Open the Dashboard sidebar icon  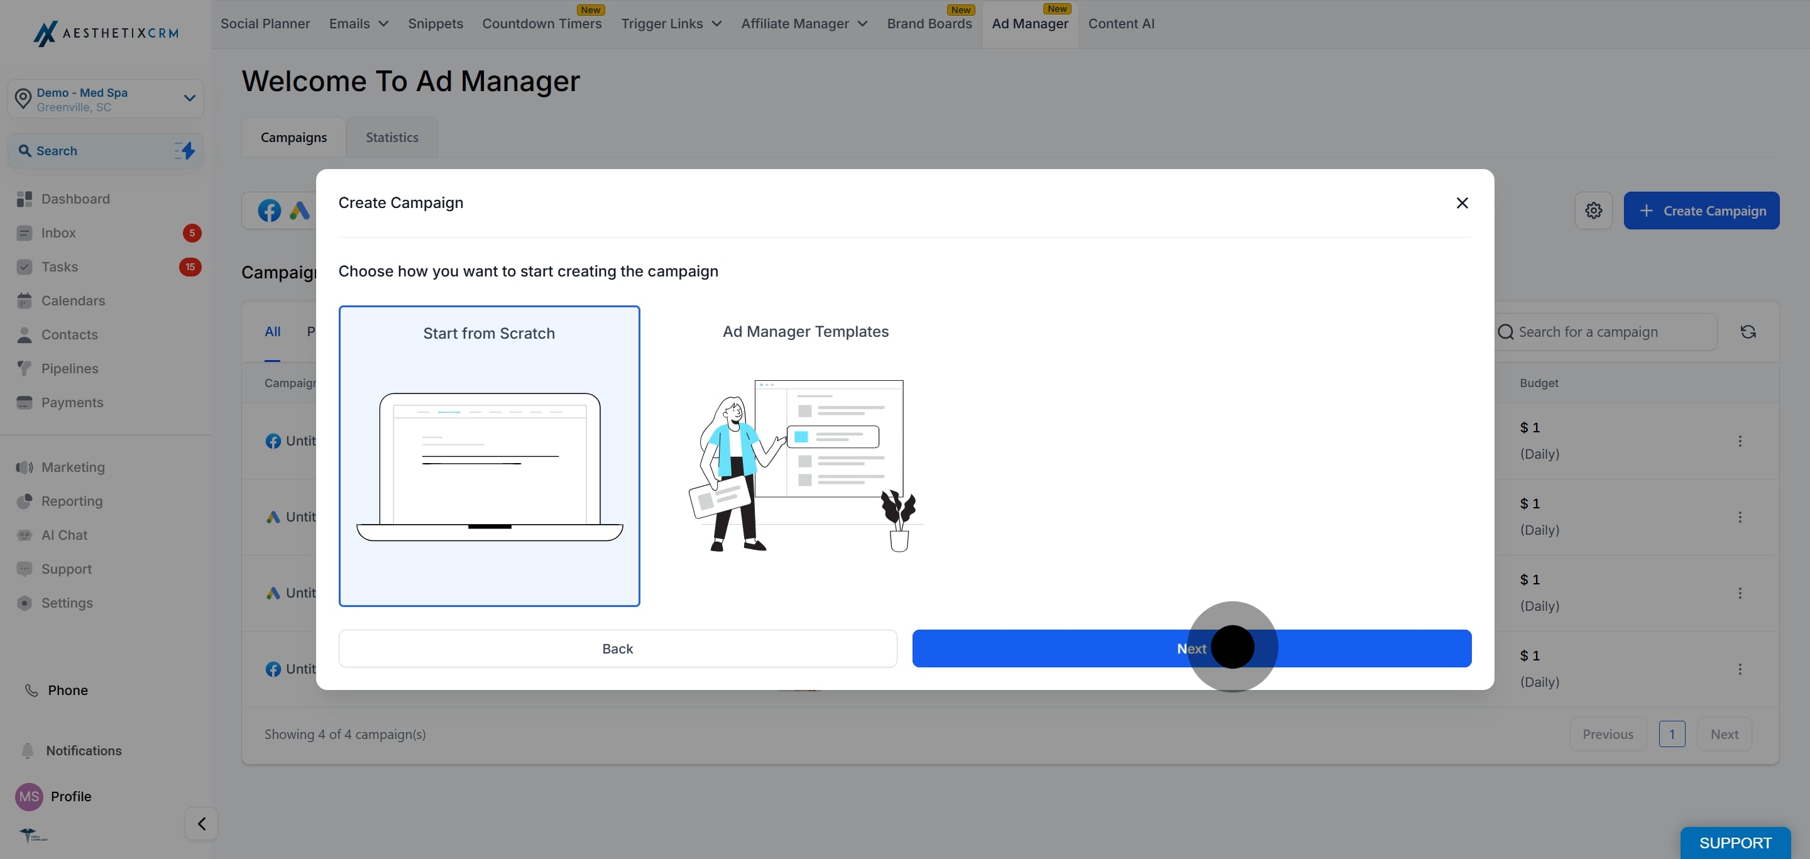tap(25, 199)
